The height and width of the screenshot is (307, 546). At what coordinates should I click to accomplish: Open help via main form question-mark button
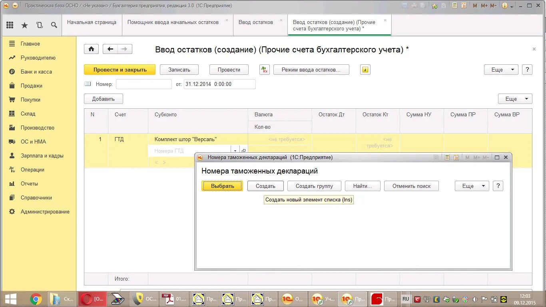click(x=527, y=70)
